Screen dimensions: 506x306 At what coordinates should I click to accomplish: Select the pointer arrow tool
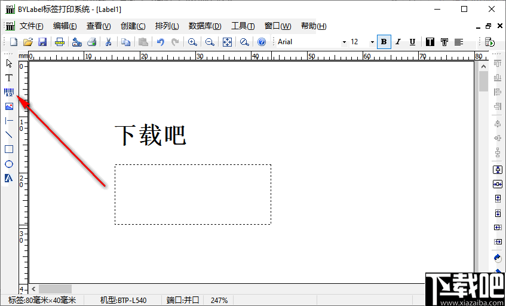point(9,63)
